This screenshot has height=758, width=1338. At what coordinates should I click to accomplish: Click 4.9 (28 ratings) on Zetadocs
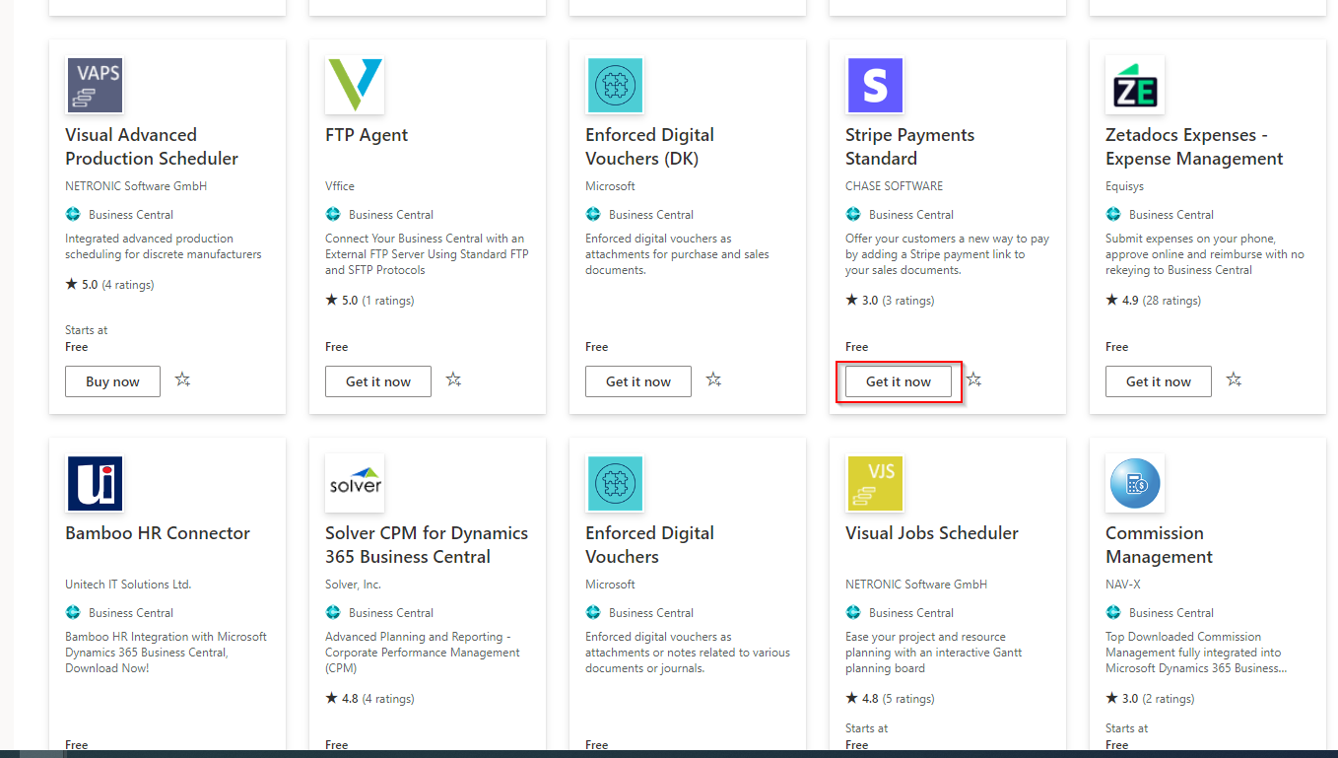pyautogui.click(x=1153, y=301)
